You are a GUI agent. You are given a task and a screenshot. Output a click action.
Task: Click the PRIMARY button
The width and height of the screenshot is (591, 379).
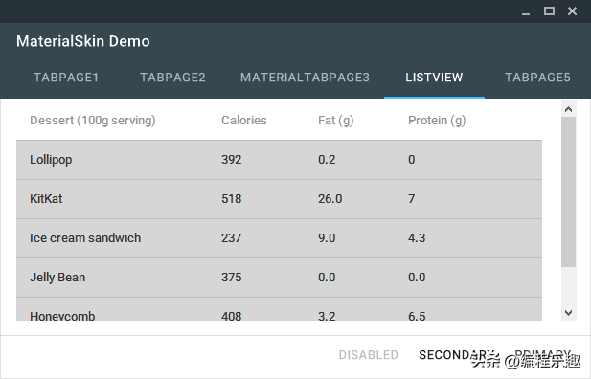(543, 355)
